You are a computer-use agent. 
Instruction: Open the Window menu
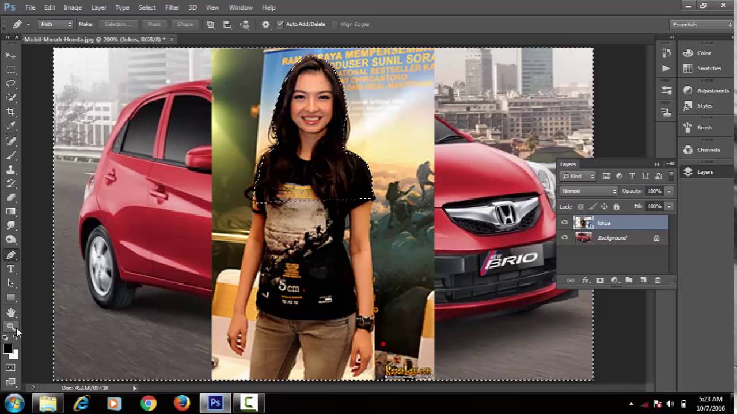pyautogui.click(x=241, y=7)
